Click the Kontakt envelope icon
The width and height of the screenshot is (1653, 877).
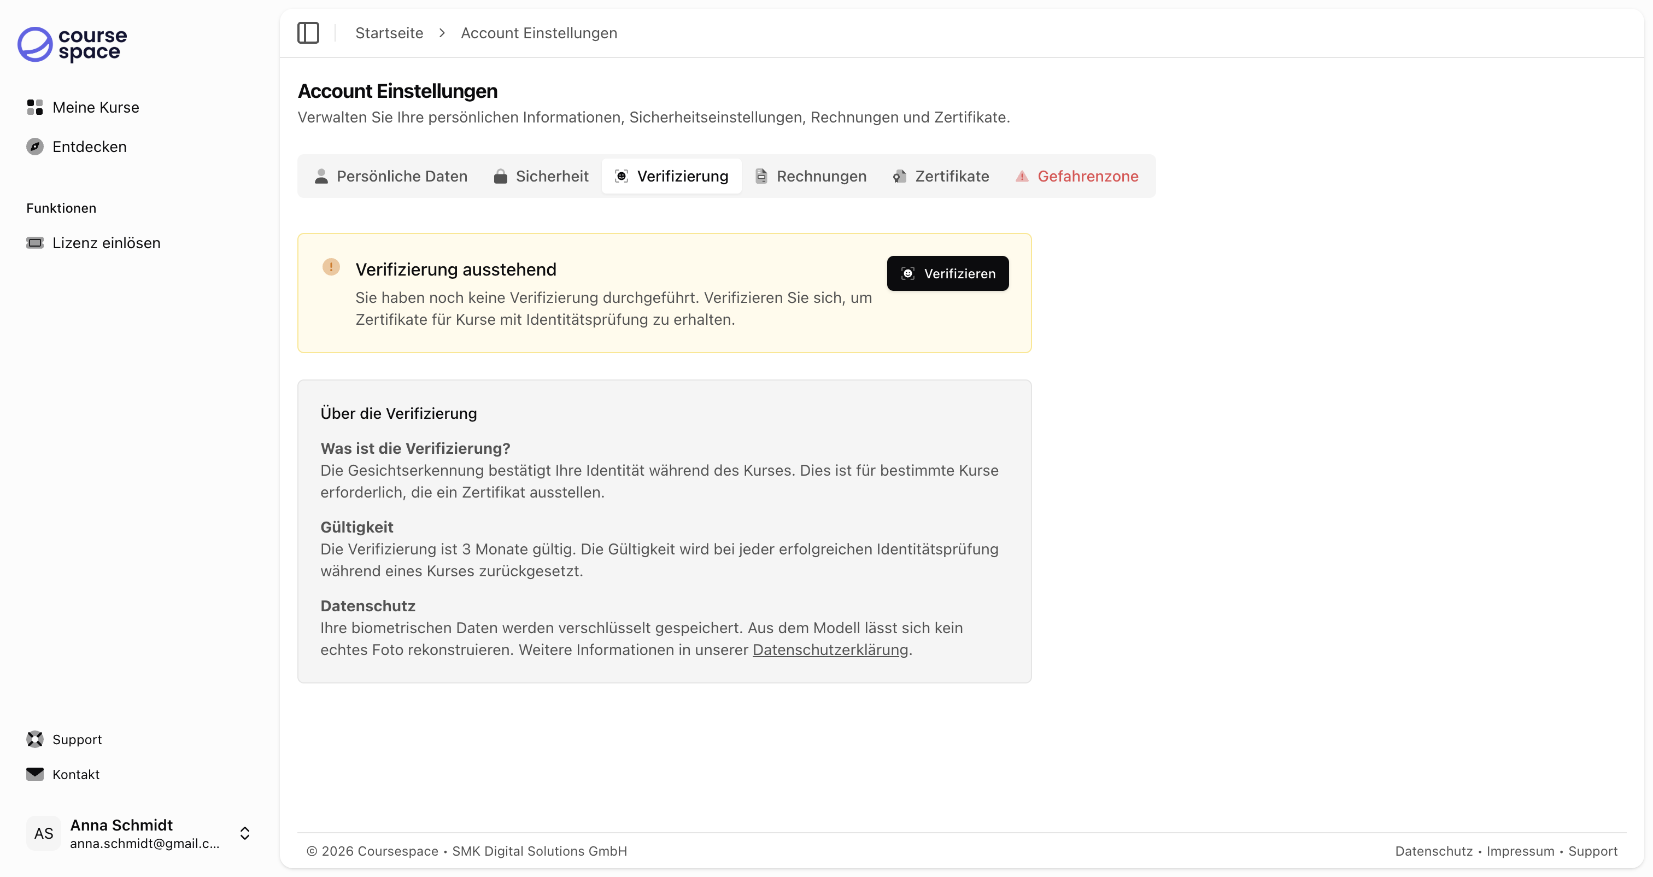coord(36,774)
